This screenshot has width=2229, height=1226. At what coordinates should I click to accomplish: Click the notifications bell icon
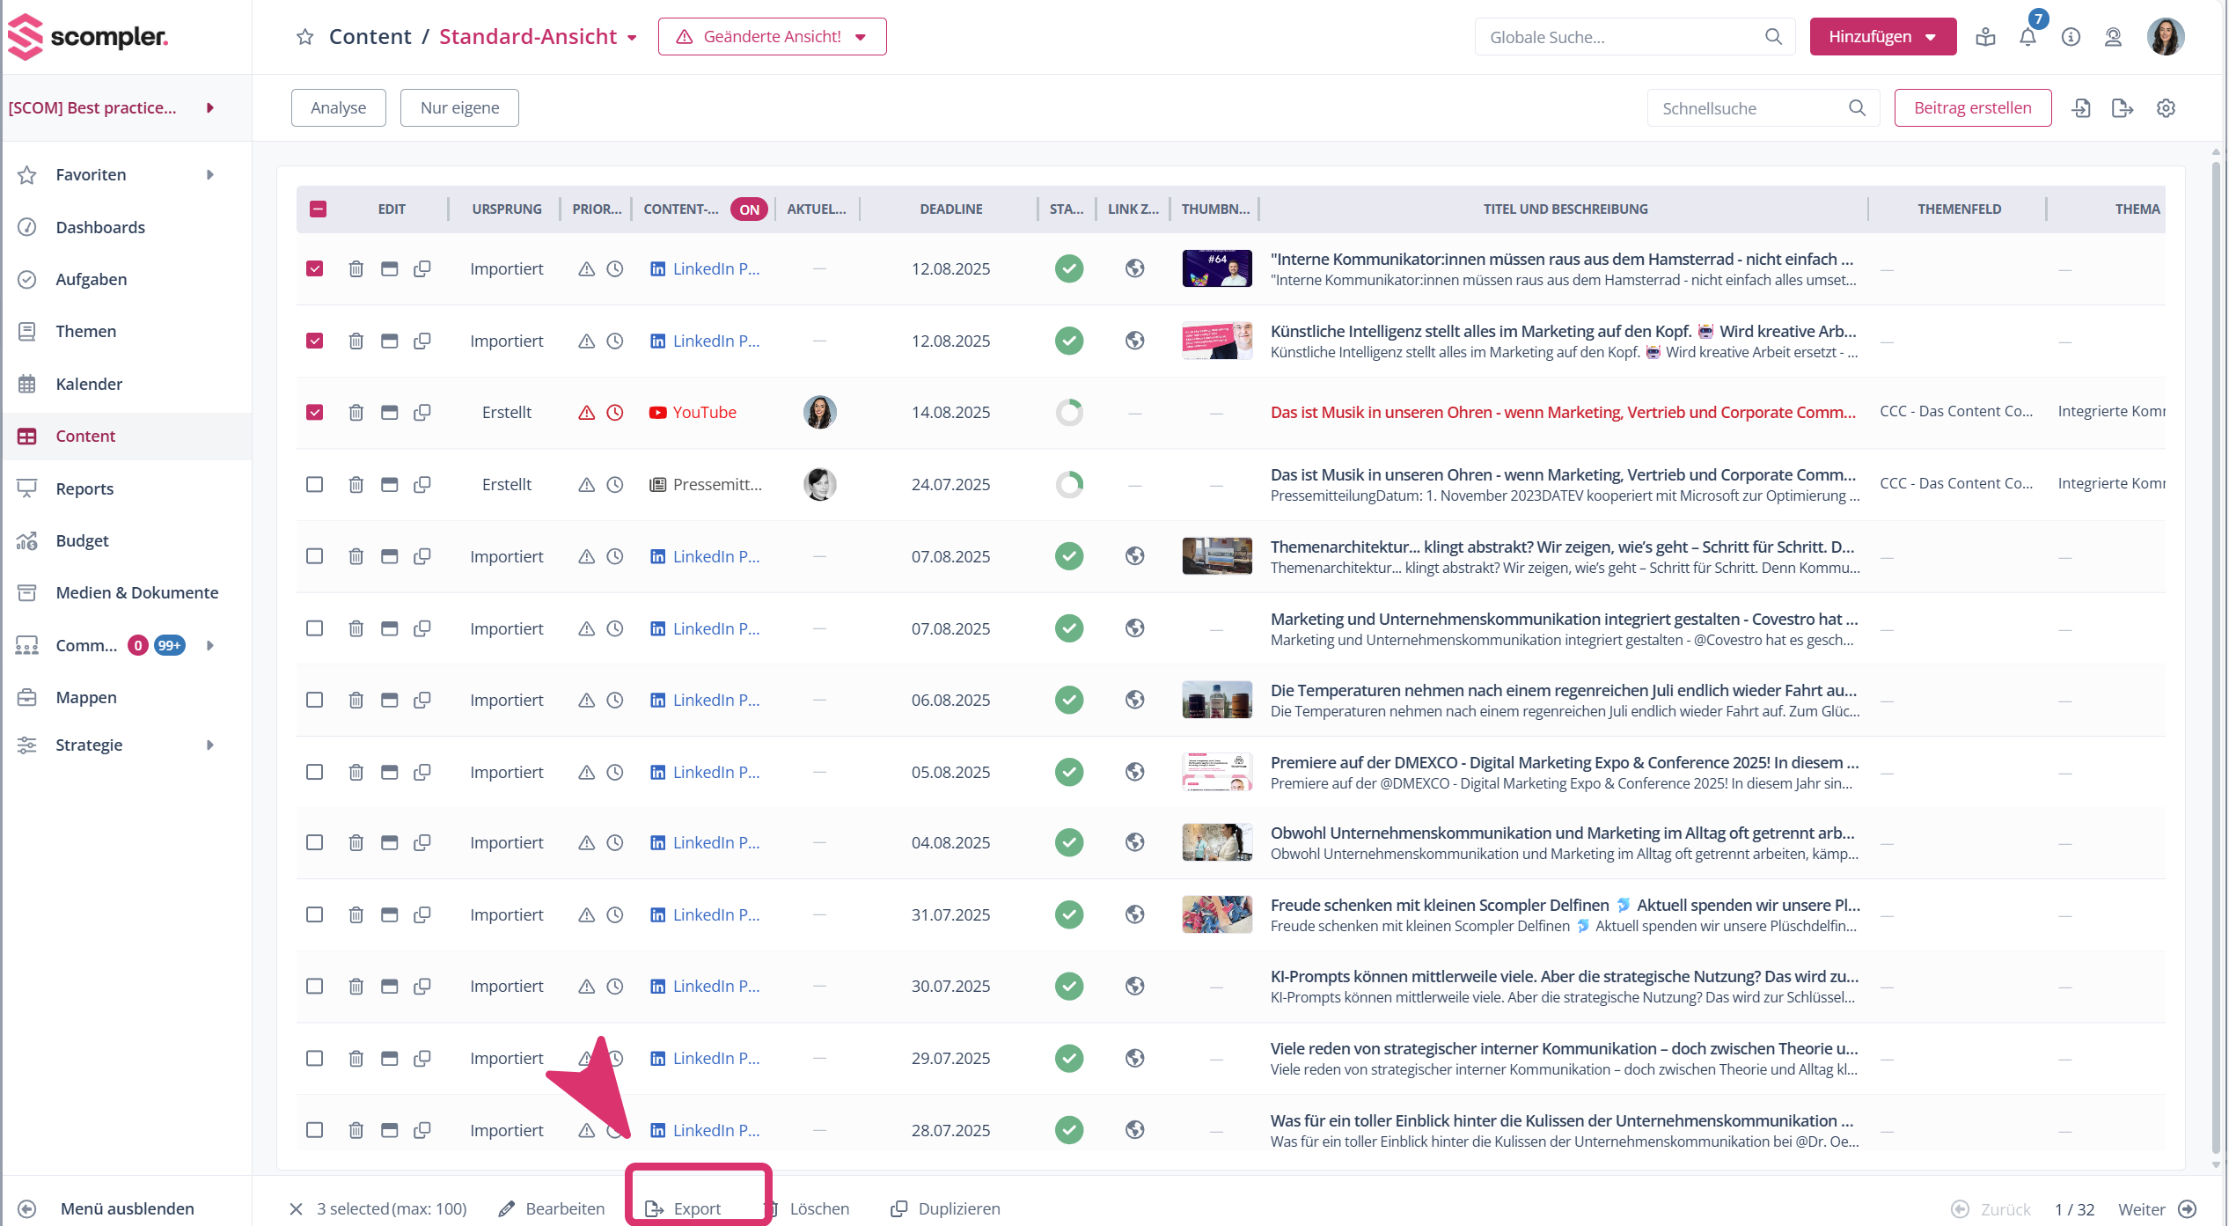pos(2027,37)
